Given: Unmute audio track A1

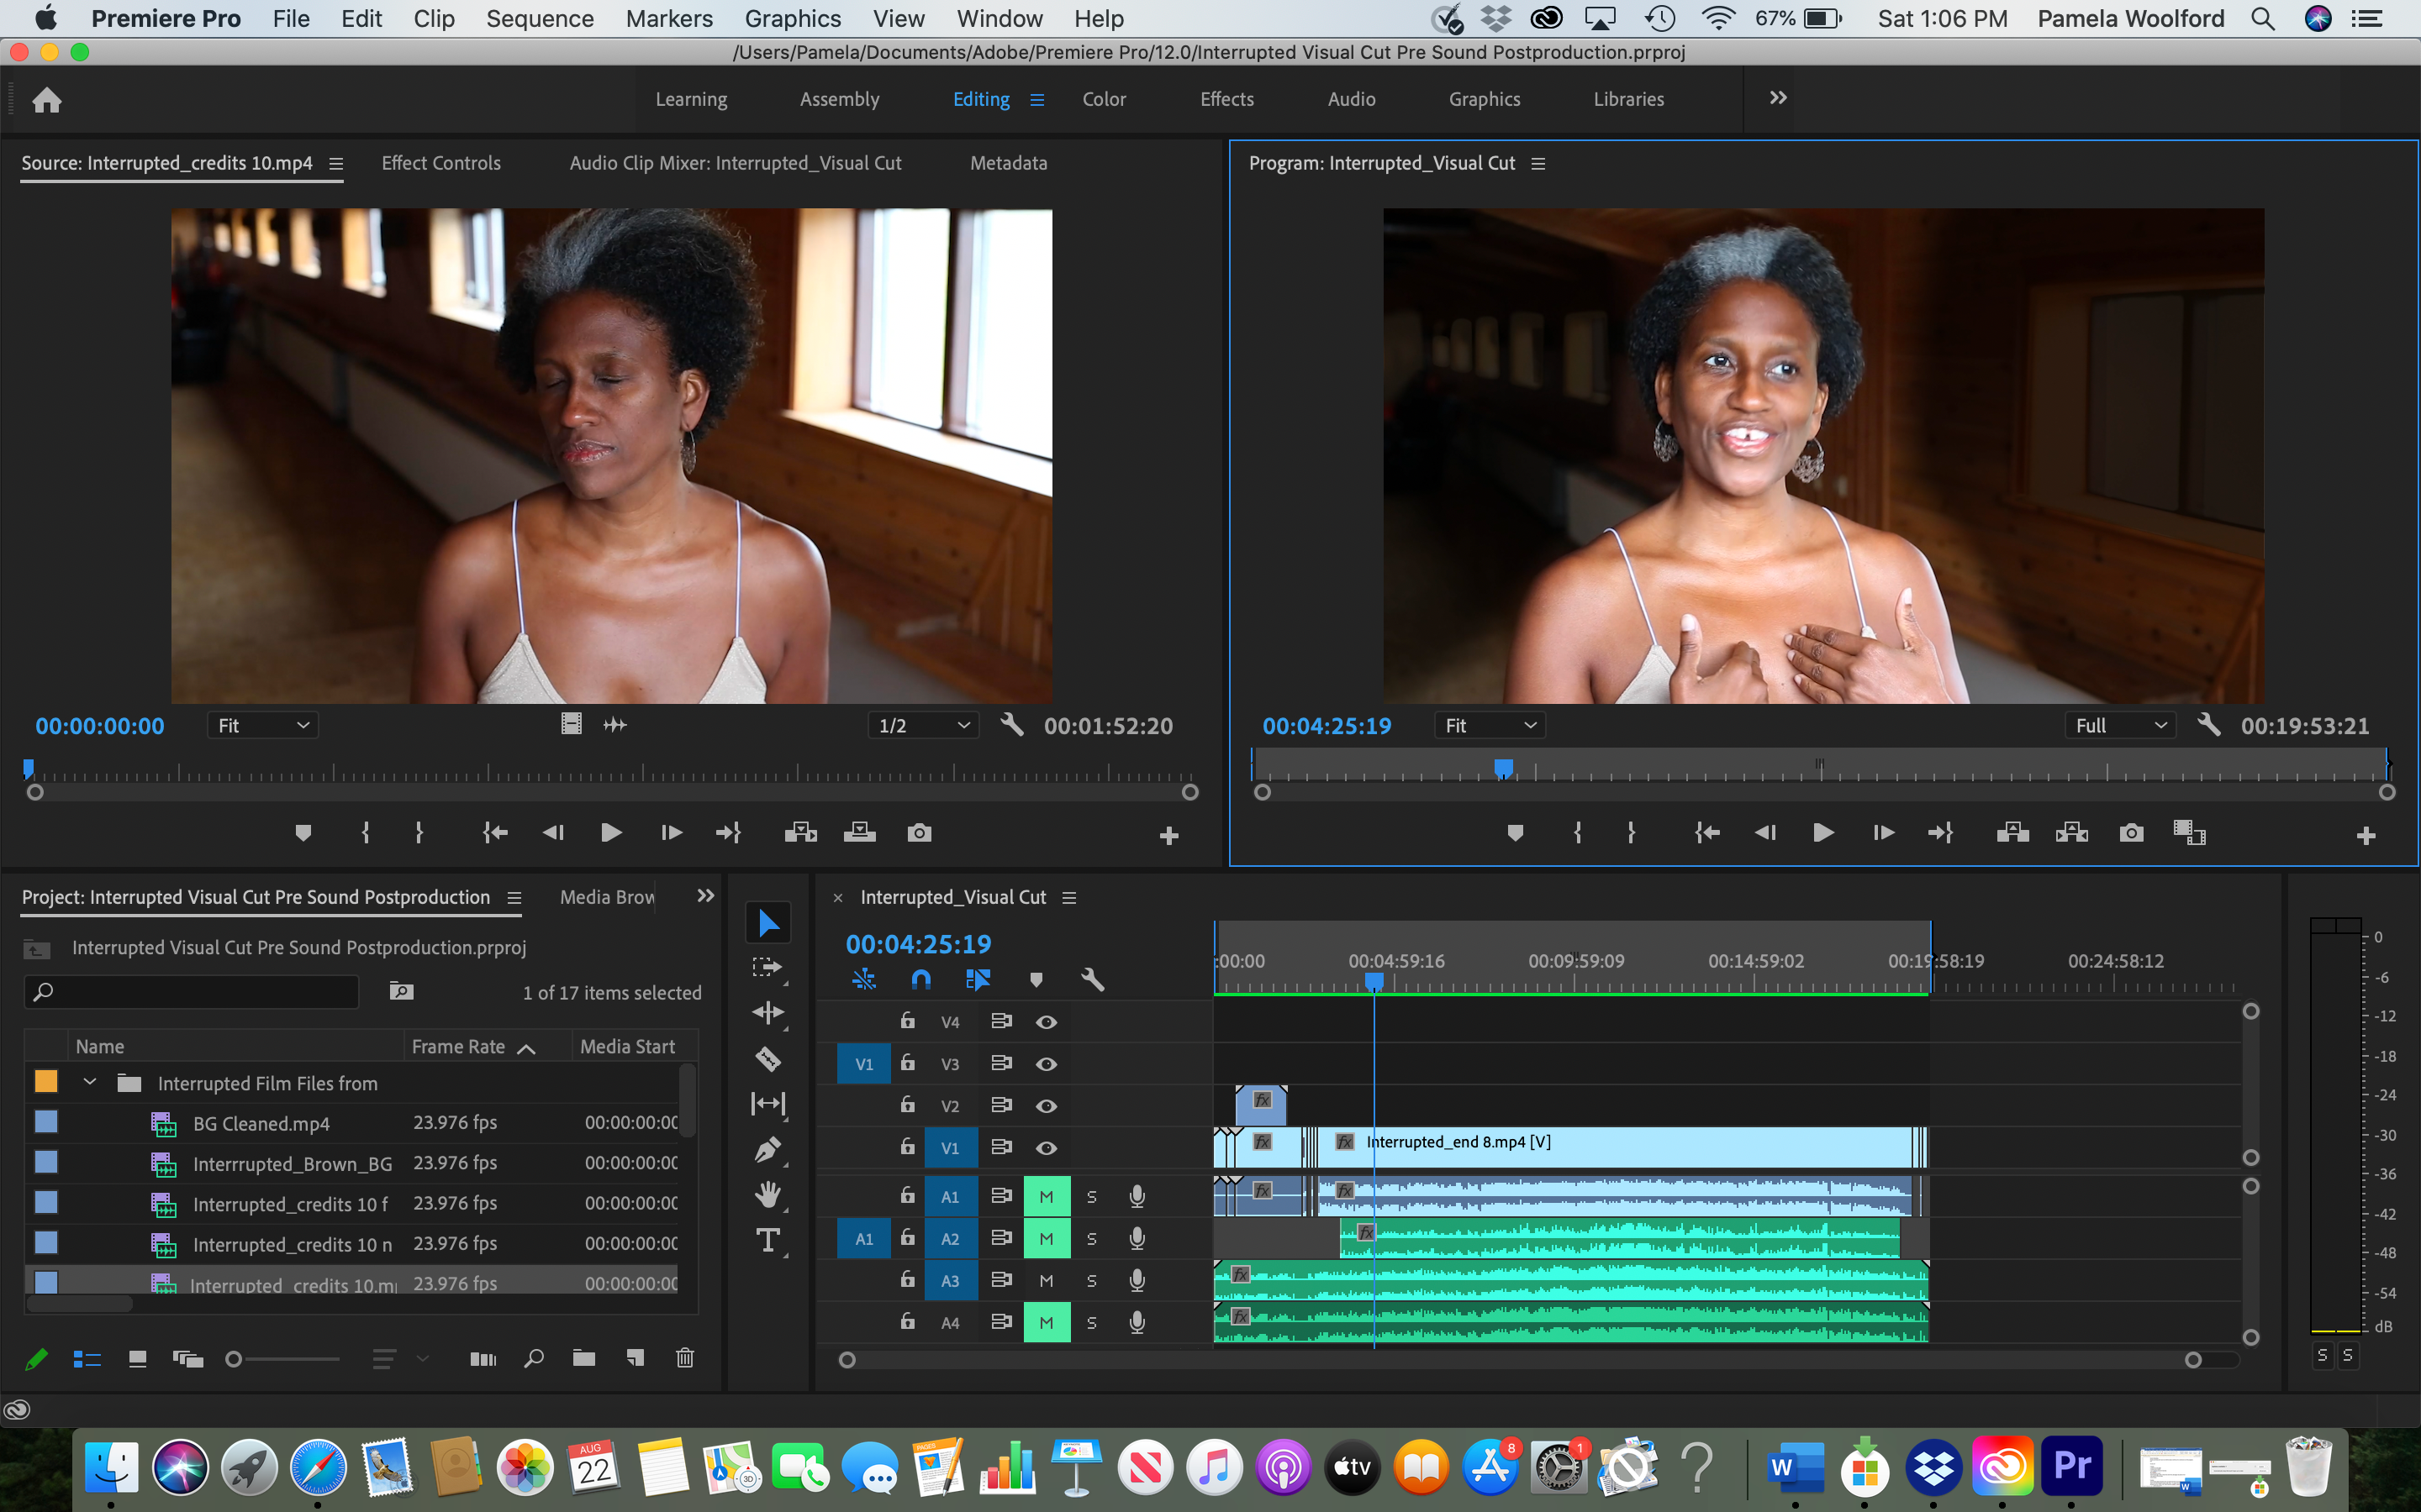Looking at the screenshot, I should 1046,1196.
